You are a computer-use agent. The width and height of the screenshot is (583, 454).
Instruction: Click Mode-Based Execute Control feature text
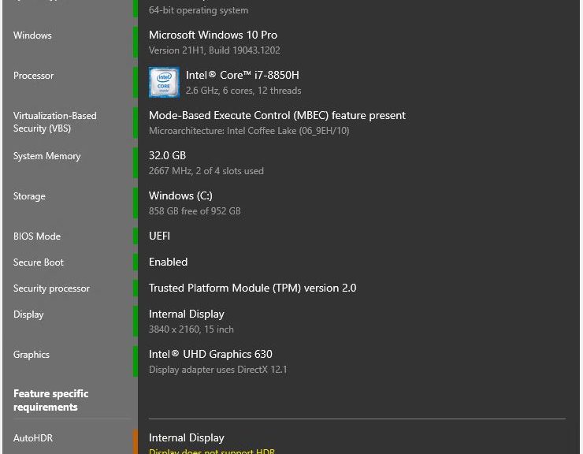point(277,115)
